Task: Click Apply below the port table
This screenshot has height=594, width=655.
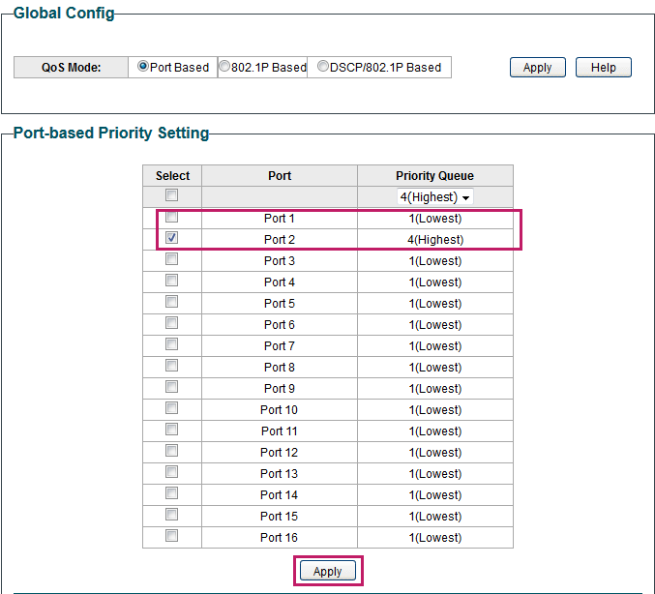Action: [327, 571]
